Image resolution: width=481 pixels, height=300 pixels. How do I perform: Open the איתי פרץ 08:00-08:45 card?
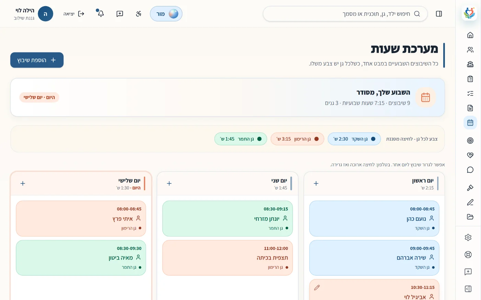tap(81, 218)
